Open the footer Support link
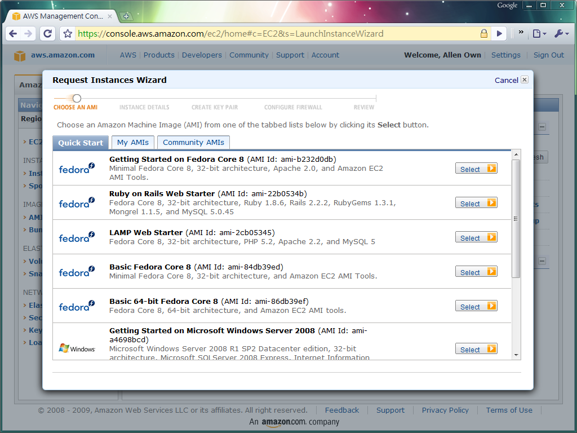The image size is (577, 433). click(x=390, y=410)
